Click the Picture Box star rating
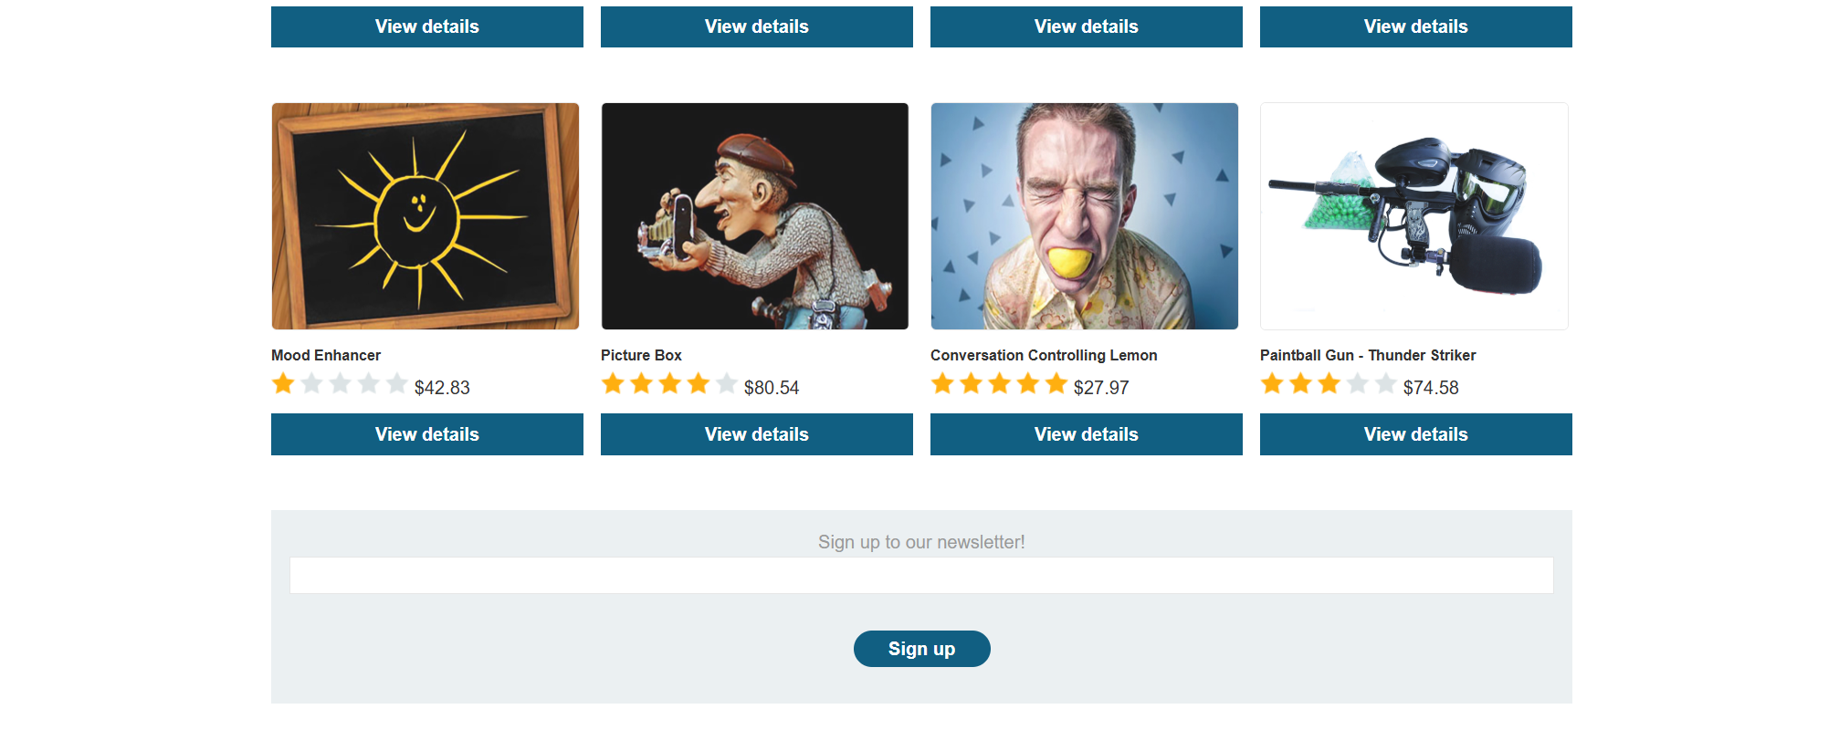 point(669,384)
